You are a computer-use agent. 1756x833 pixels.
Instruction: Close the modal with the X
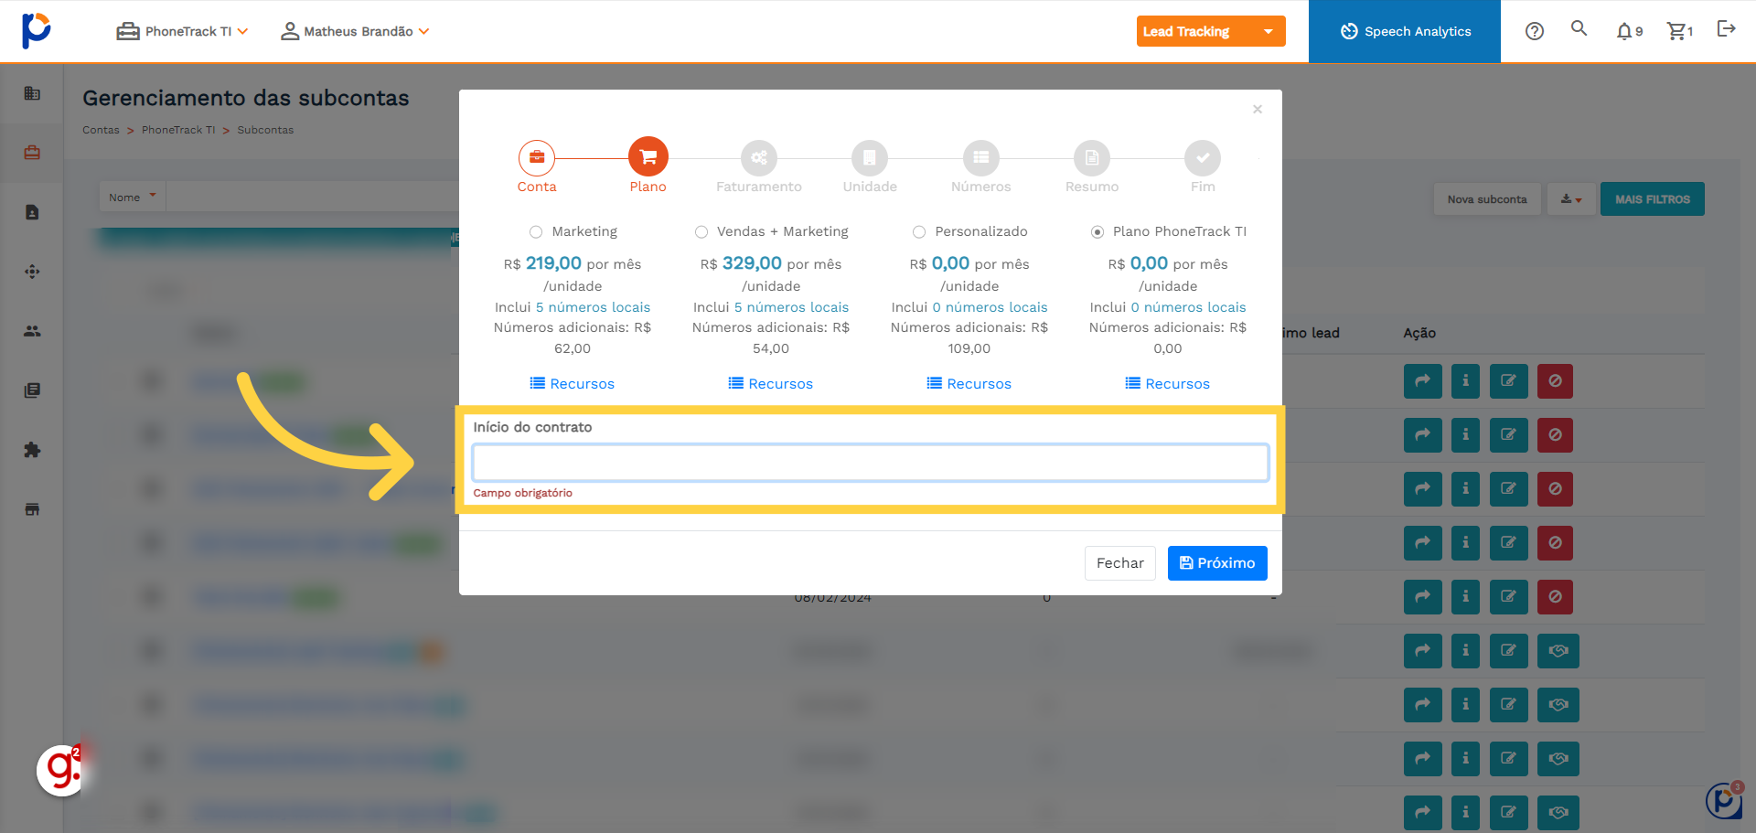pos(1258,110)
